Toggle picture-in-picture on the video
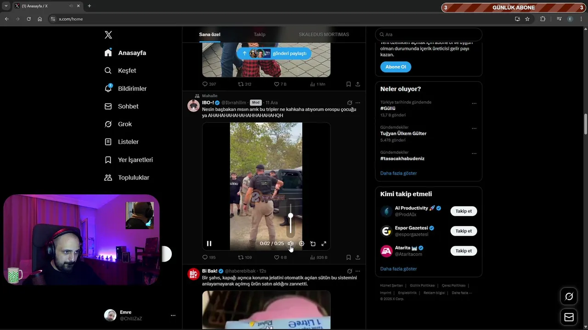Image resolution: width=588 pixels, height=330 pixels. (x=313, y=244)
